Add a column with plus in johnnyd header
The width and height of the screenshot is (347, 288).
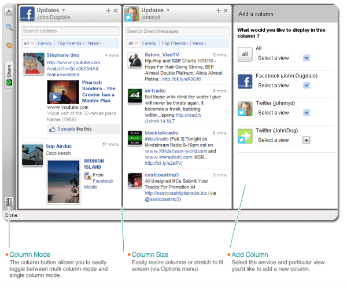(x=219, y=10)
